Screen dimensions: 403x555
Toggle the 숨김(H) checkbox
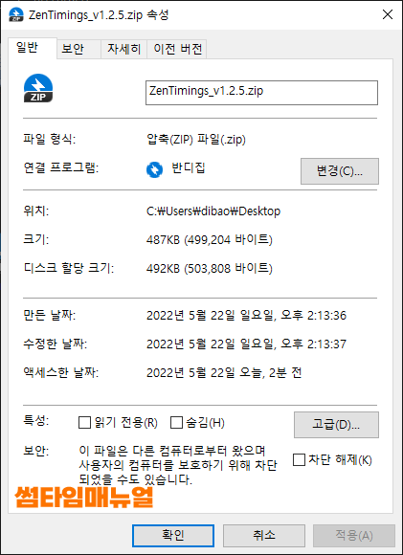click(176, 422)
